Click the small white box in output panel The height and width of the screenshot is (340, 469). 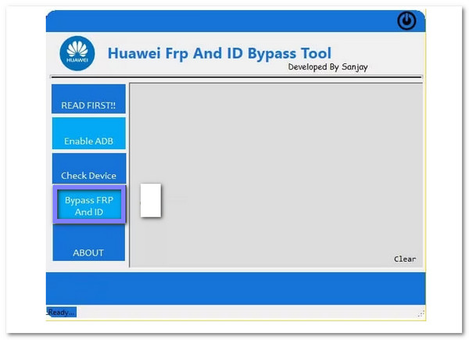150,200
